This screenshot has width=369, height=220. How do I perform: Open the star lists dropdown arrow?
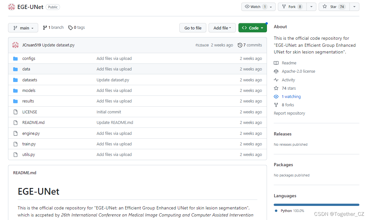click(x=354, y=7)
